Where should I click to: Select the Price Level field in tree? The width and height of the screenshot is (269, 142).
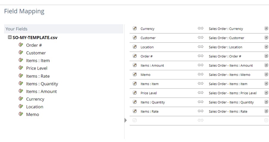(x=37, y=68)
